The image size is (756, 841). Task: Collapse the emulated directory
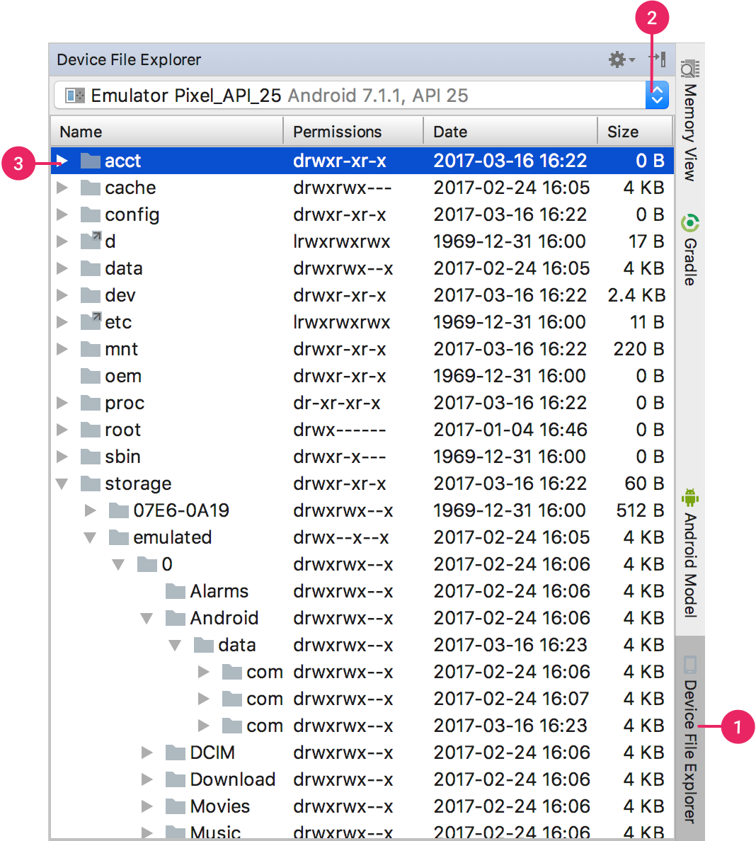click(x=90, y=537)
